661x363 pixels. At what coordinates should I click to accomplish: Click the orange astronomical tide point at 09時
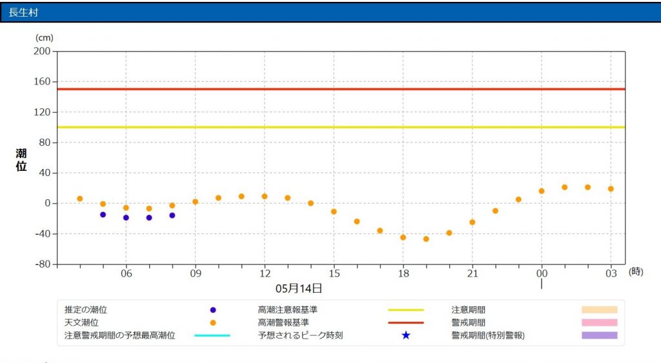click(195, 202)
